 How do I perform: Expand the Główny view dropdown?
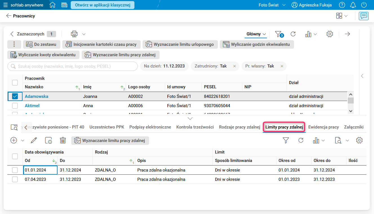click(256, 34)
